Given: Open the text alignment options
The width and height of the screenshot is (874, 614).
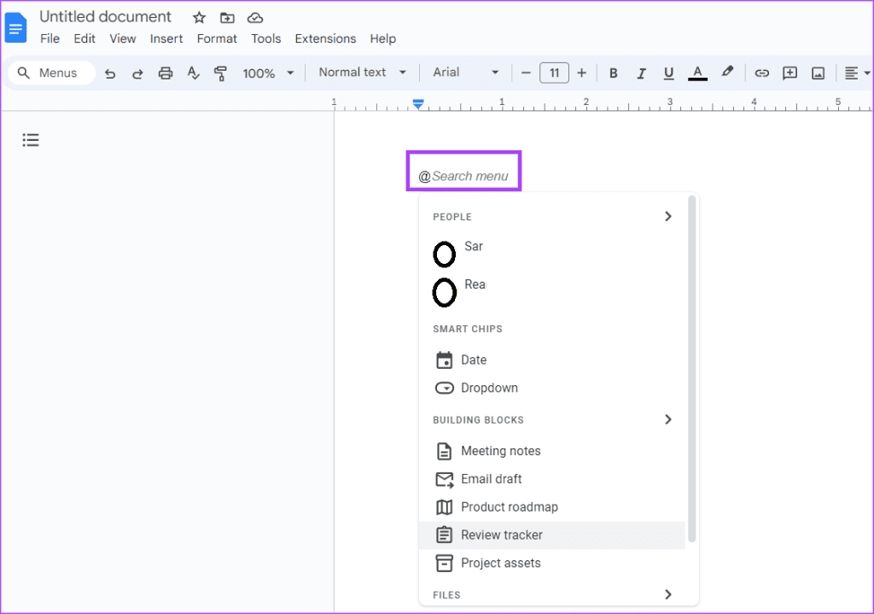Looking at the screenshot, I should coord(857,73).
